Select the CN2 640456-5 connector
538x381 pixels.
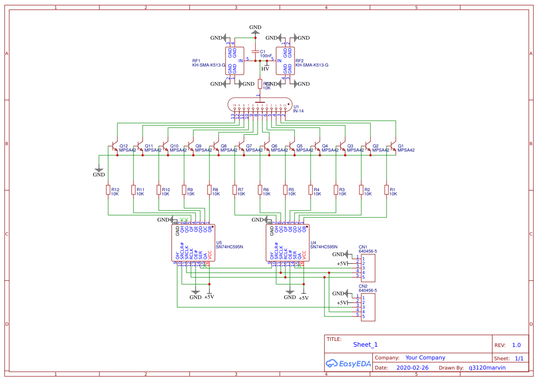pos(368,306)
